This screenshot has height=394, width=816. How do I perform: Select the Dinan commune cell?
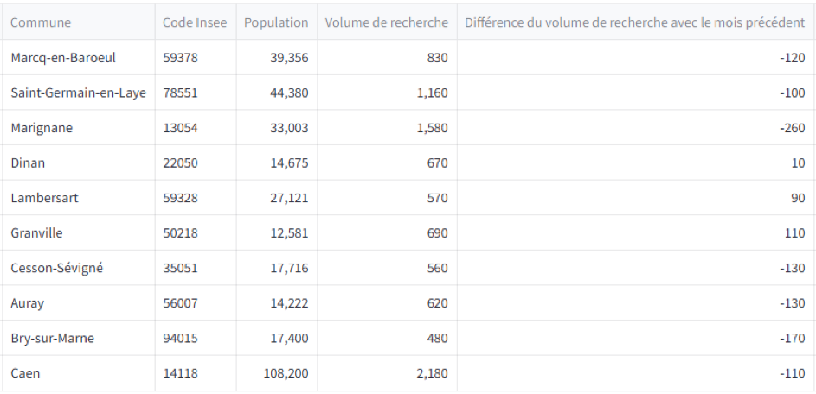pos(28,162)
